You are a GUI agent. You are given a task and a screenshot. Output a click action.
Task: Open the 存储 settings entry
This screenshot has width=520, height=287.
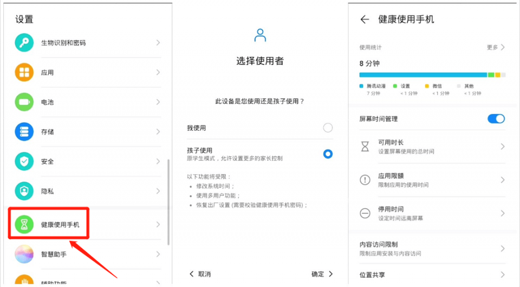[88, 132]
